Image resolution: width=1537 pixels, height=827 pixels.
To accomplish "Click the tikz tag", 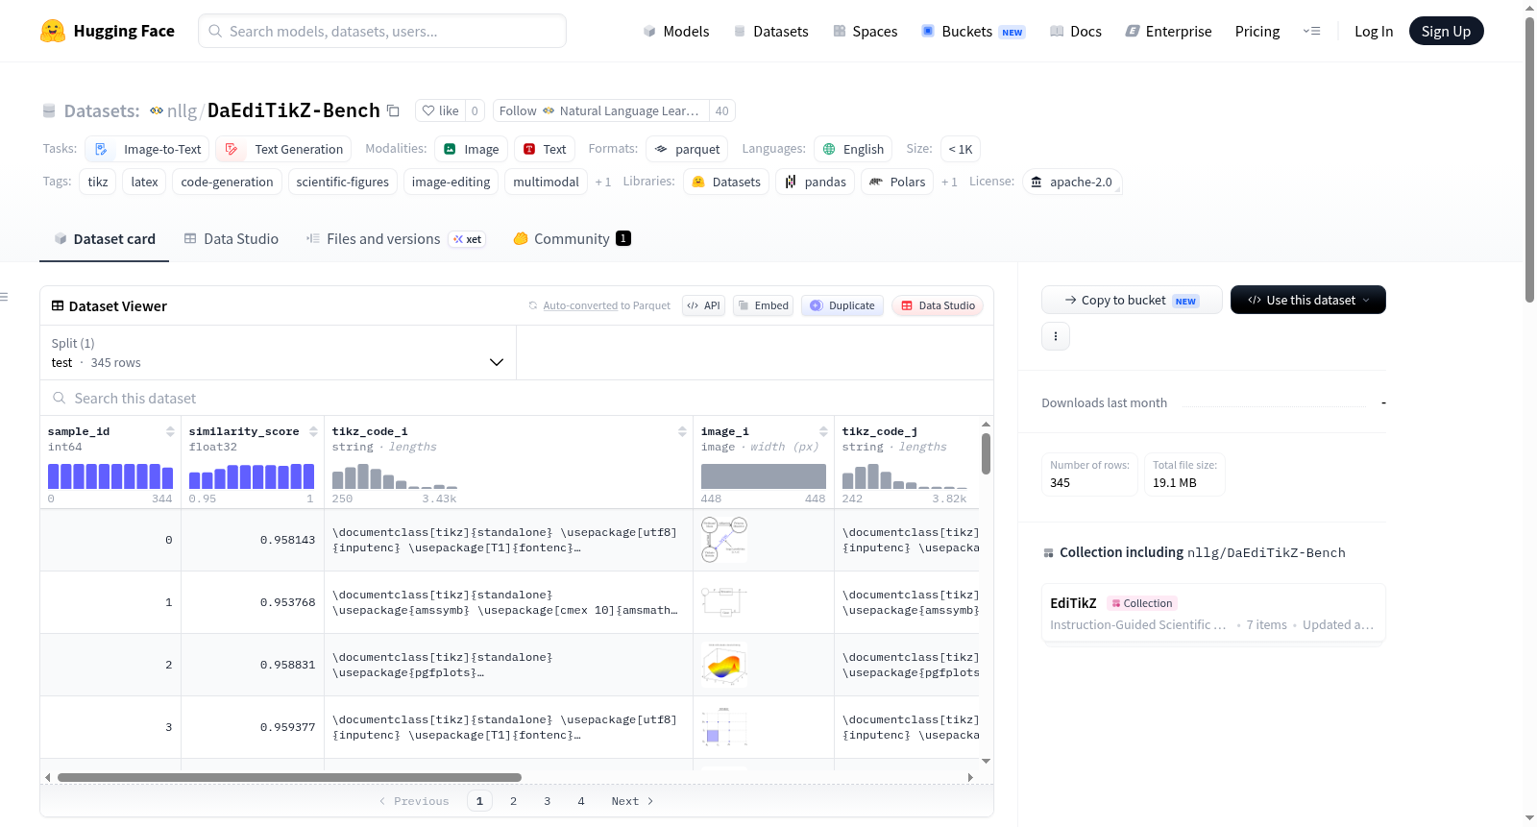I will pyautogui.click(x=98, y=182).
